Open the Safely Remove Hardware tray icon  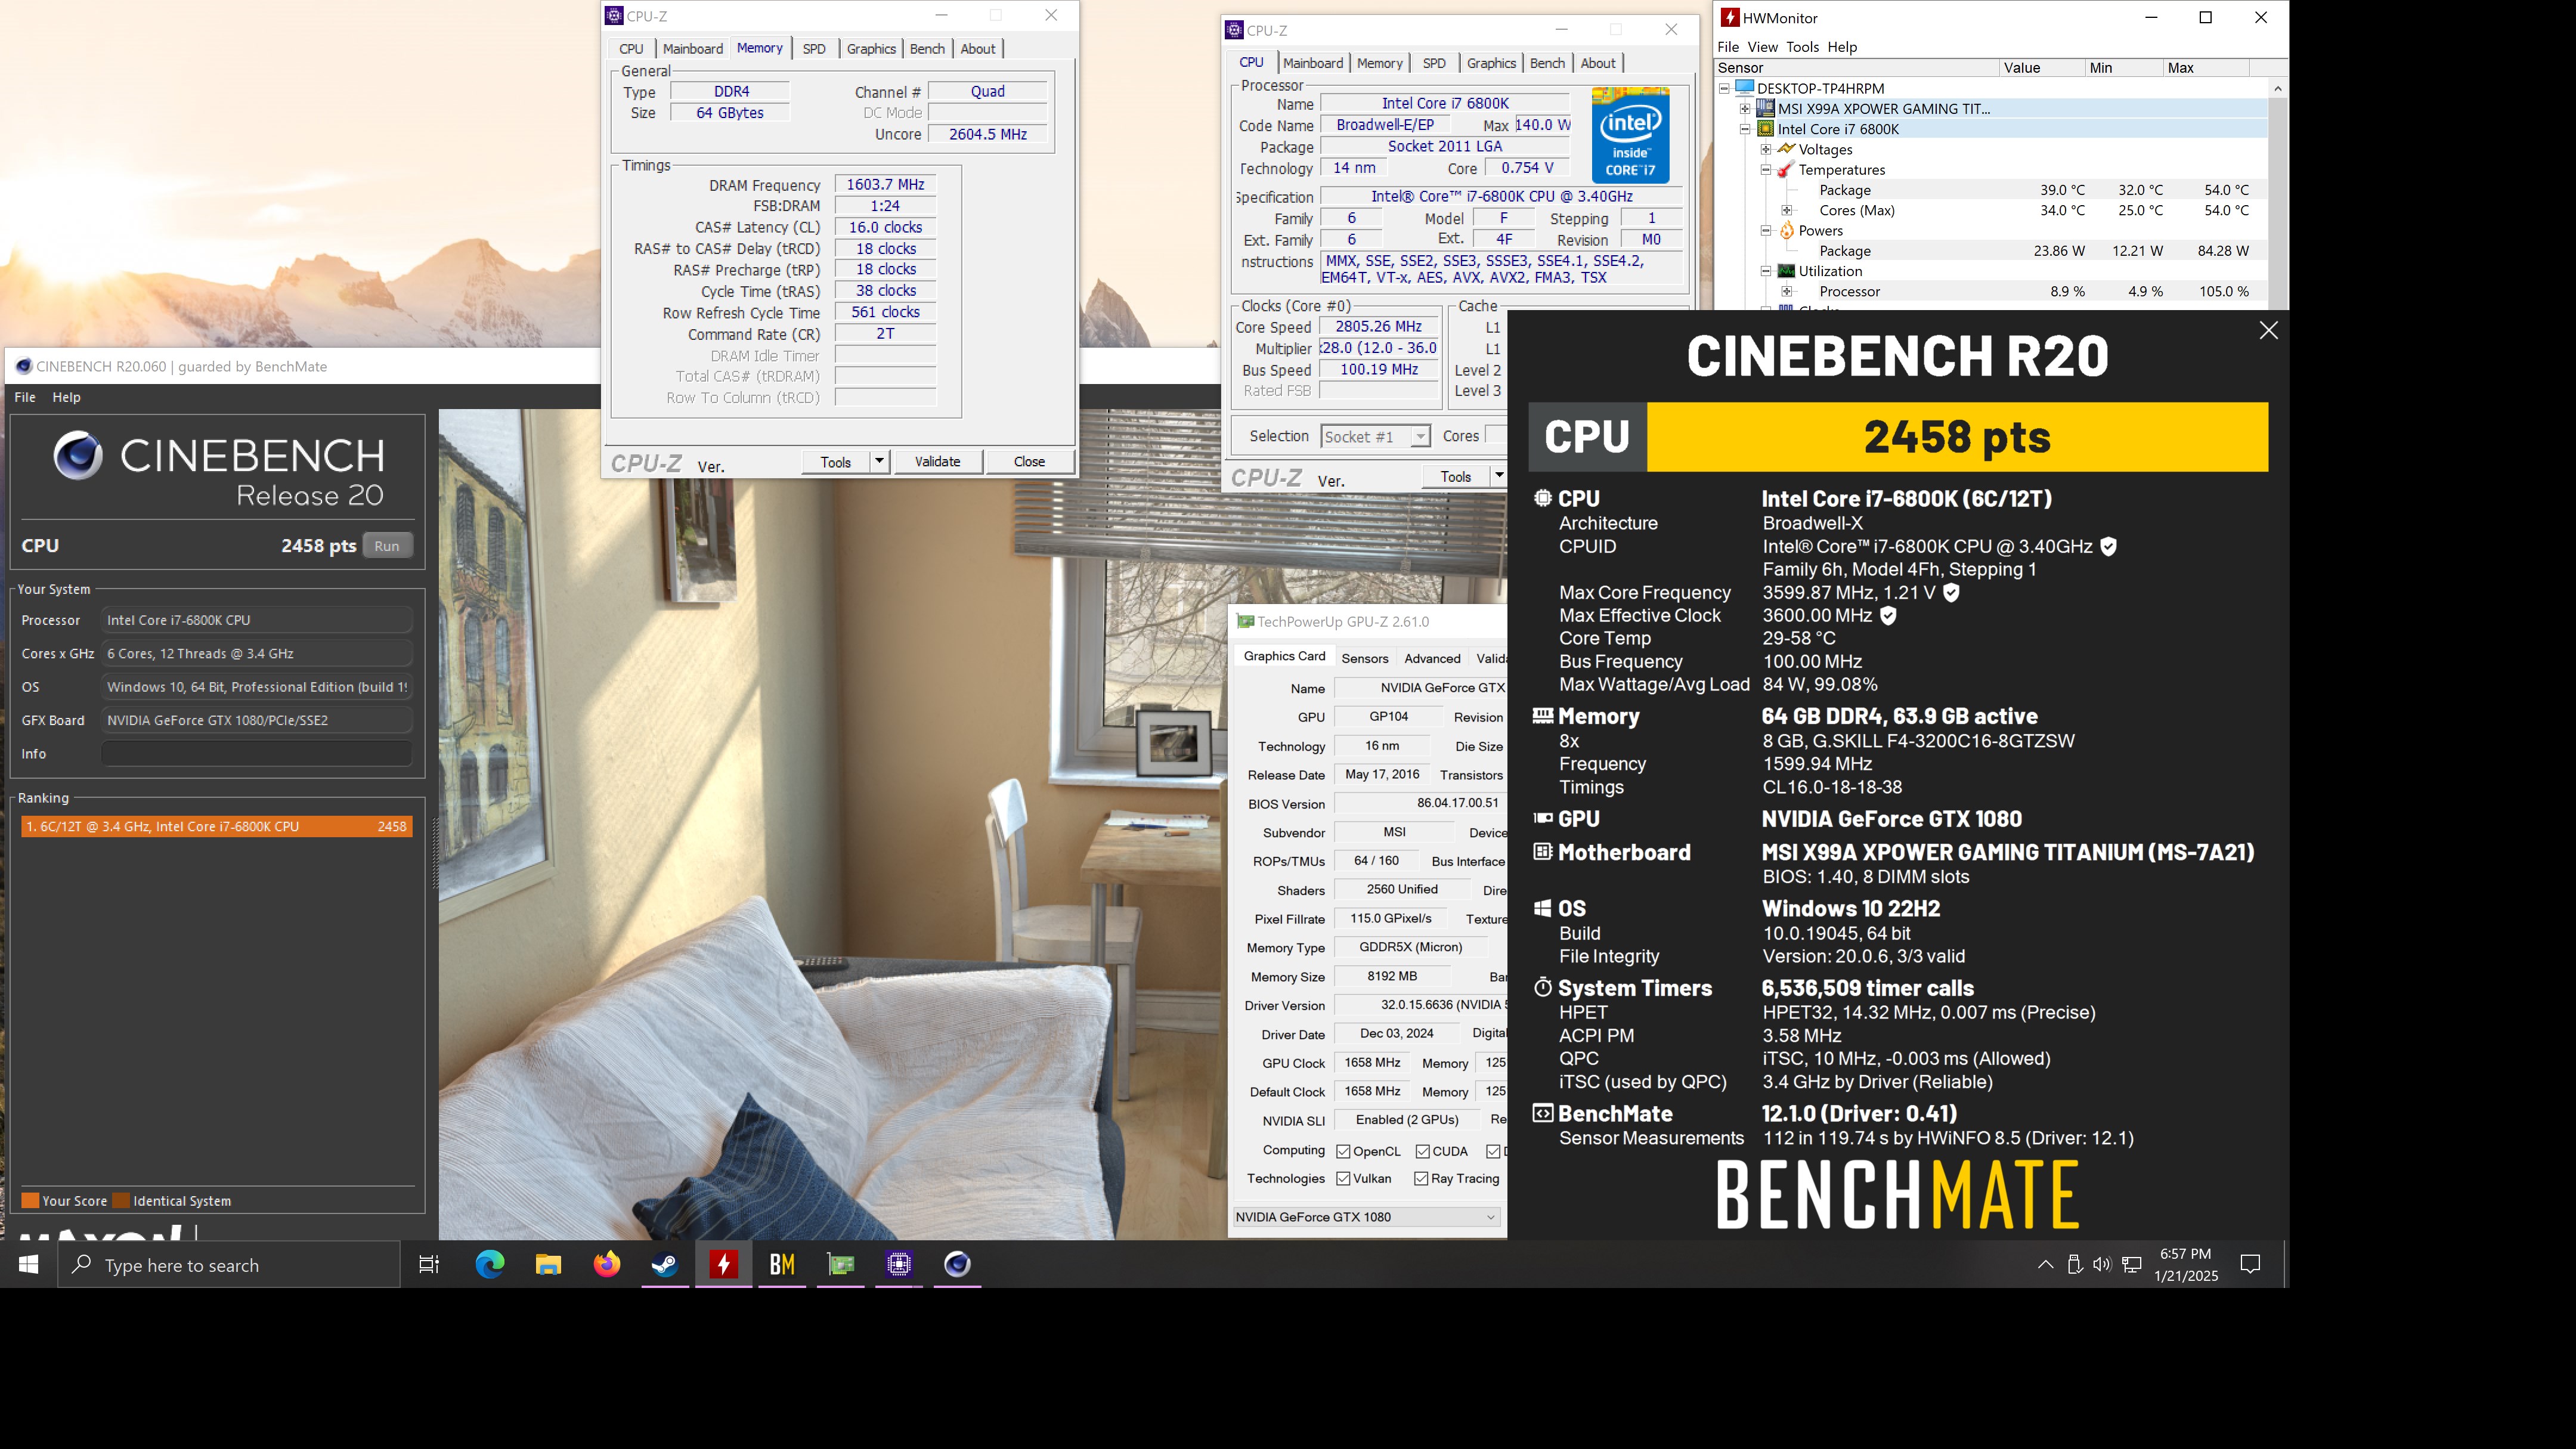click(x=2074, y=1264)
